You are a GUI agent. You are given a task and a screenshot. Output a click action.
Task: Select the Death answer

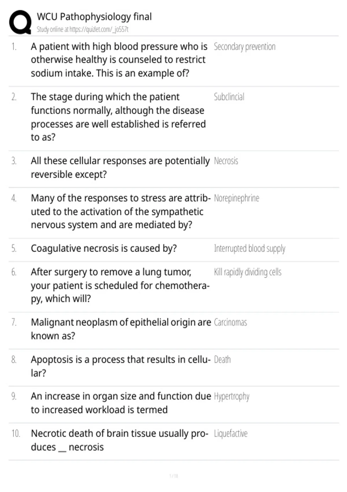pyautogui.click(x=222, y=359)
